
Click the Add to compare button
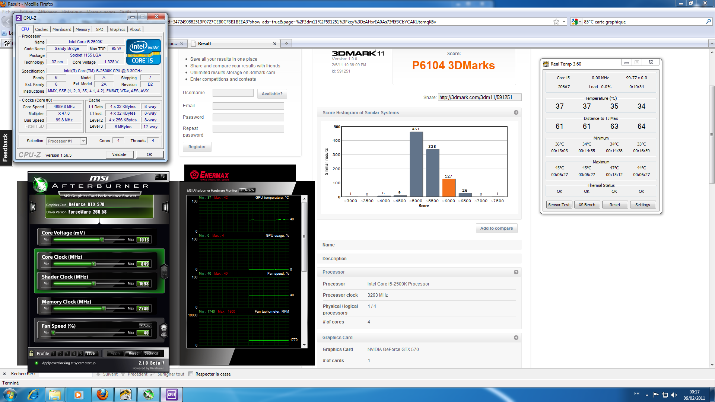pyautogui.click(x=496, y=228)
